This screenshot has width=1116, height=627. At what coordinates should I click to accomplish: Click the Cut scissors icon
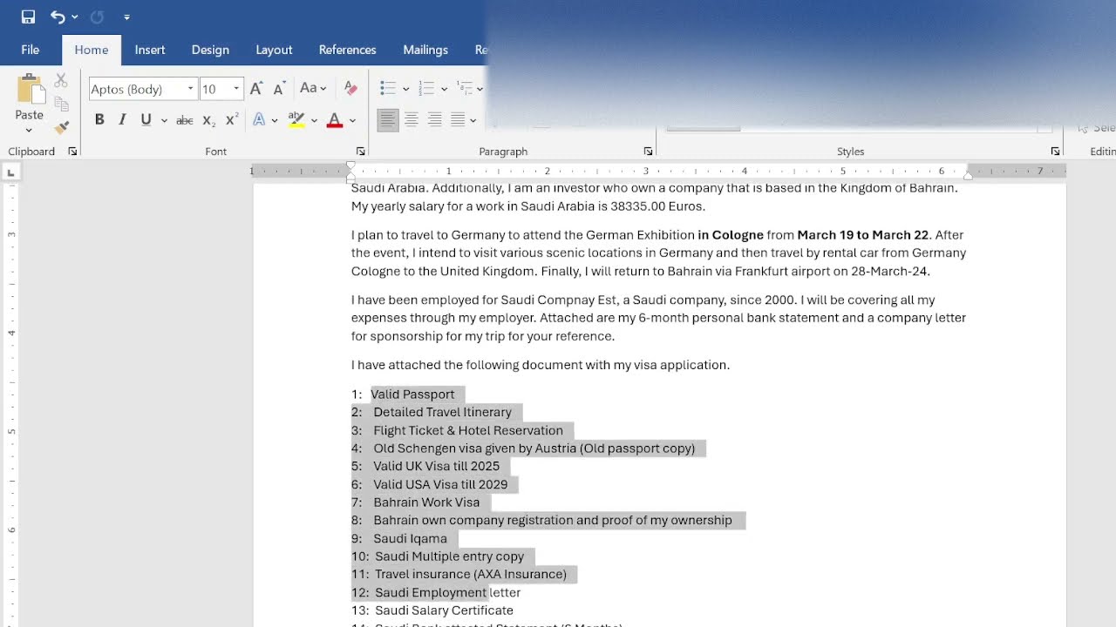tap(61, 80)
